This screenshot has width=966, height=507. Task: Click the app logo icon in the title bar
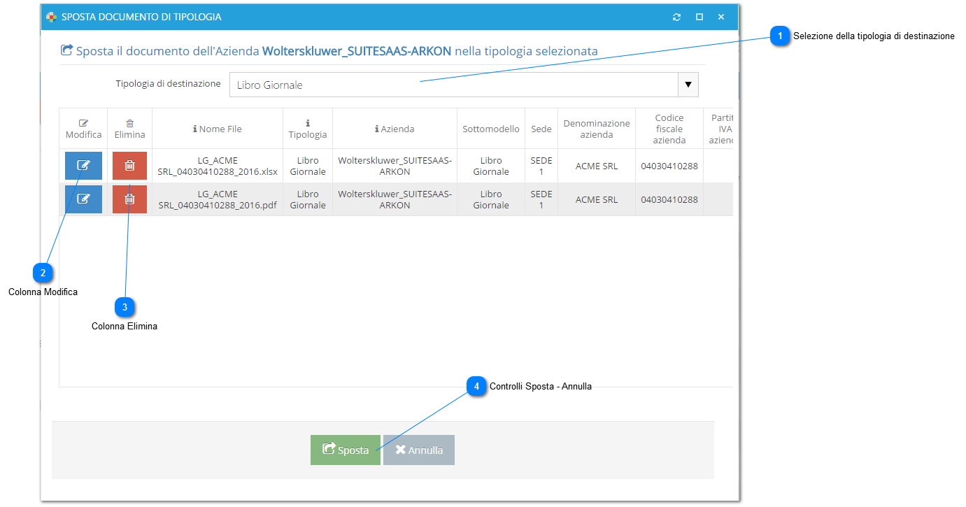coord(51,17)
